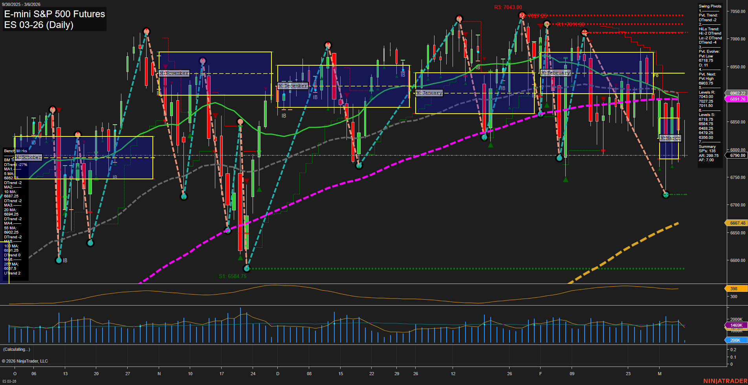
Task: Click the S1: 6584.75 support label
Action: 233,276
